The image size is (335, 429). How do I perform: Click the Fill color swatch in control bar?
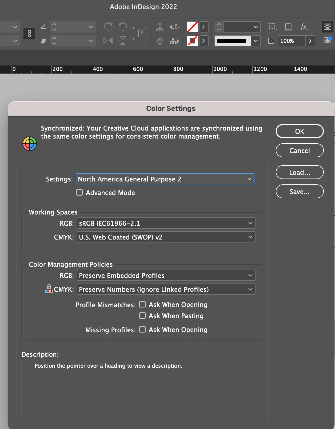click(x=192, y=27)
